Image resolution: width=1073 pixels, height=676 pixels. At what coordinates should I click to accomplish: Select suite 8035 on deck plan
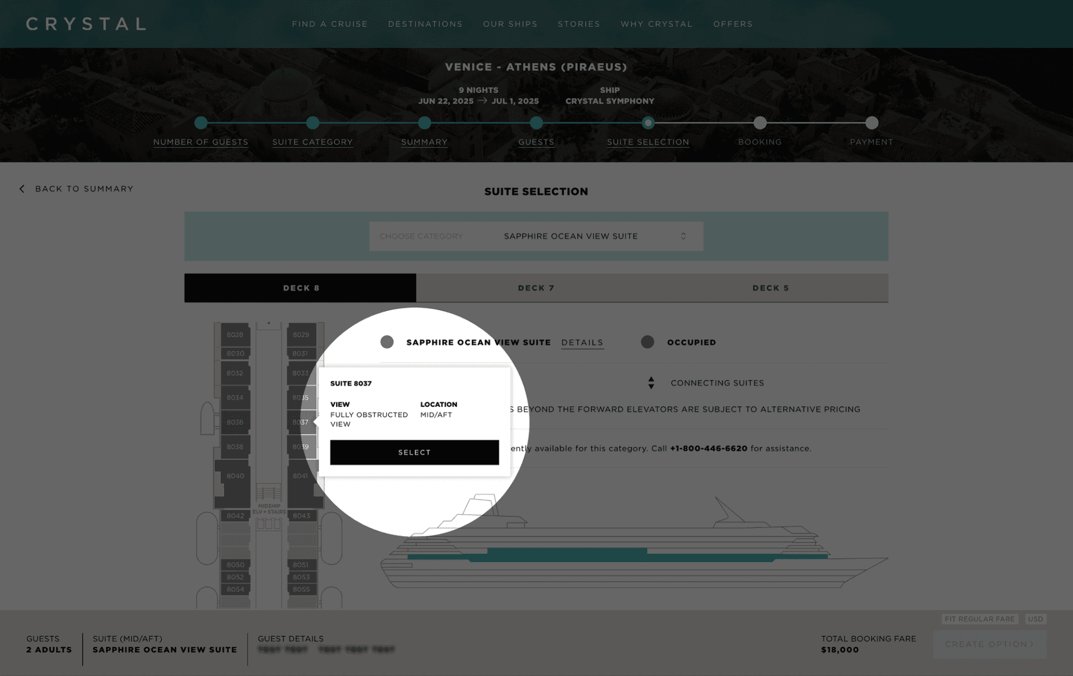301,397
